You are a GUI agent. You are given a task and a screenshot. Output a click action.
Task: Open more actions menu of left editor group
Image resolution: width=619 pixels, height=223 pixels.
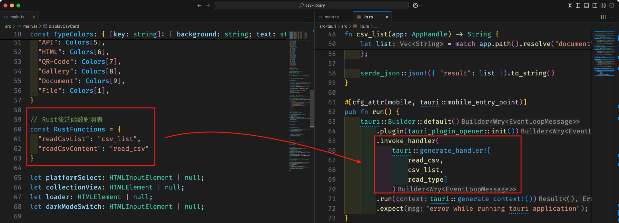click(x=307, y=17)
